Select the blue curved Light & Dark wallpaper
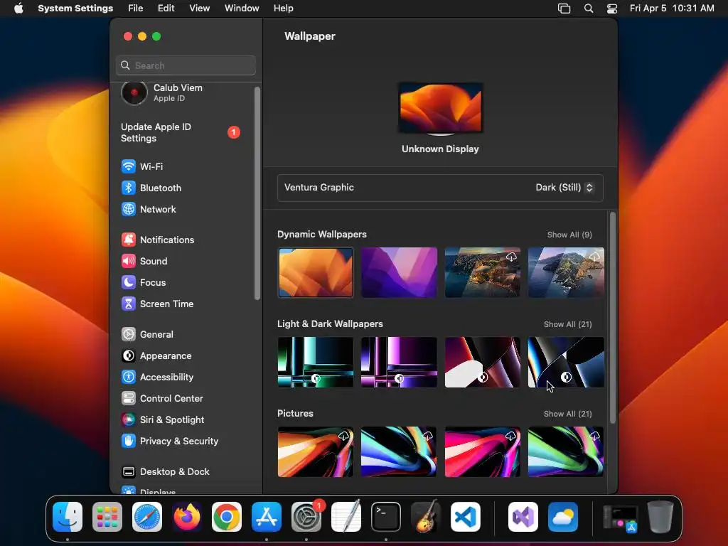728x546 pixels. click(566, 362)
